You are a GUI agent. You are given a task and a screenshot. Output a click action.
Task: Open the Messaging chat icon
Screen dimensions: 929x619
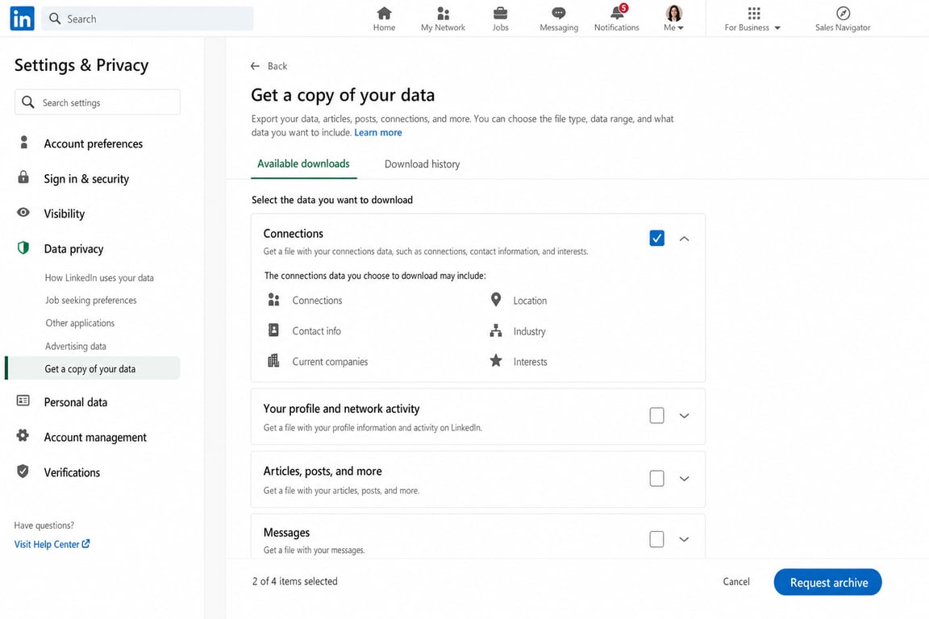point(558,13)
